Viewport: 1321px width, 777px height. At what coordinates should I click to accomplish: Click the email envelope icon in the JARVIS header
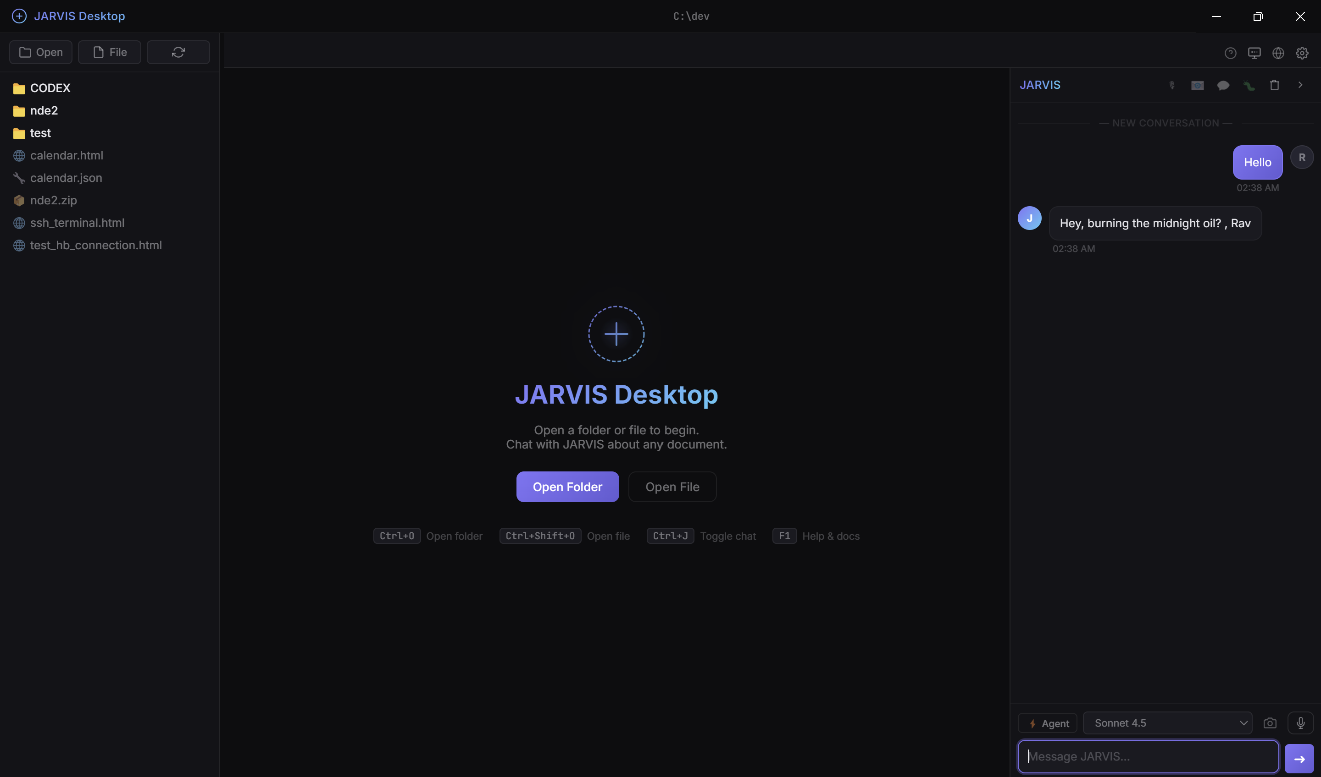tap(1197, 85)
